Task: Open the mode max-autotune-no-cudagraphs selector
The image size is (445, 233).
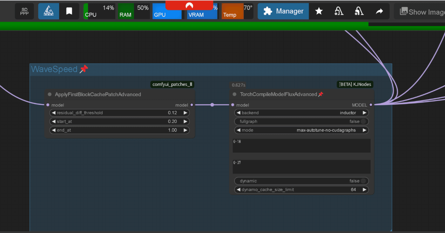Action: click(x=301, y=130)
